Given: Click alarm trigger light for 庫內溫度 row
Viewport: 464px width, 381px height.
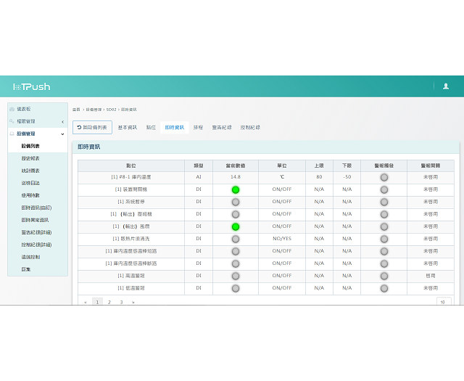Looking at the screenshot, I should tap(384, 177).
